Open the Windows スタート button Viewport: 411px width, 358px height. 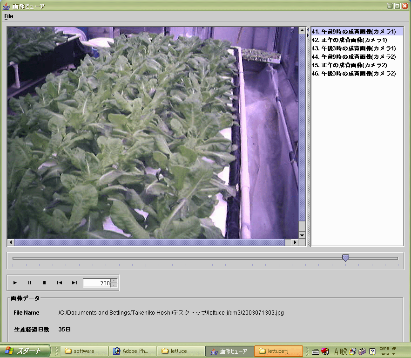coord(25,351)
